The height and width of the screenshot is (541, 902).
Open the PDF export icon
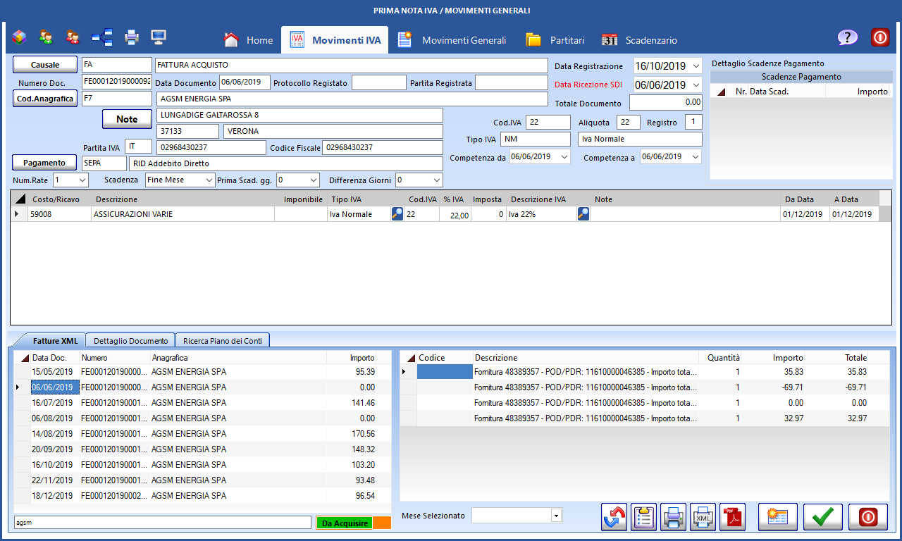[731, 516]
